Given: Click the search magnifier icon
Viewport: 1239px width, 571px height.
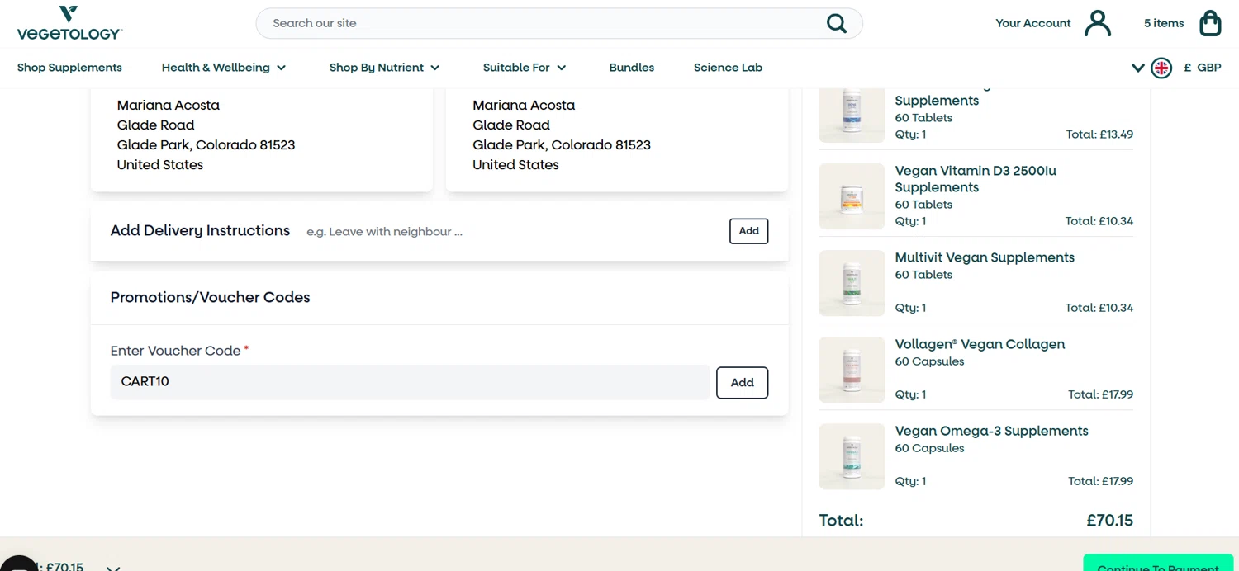Looking at the screenshot, I should click(837, 23).
